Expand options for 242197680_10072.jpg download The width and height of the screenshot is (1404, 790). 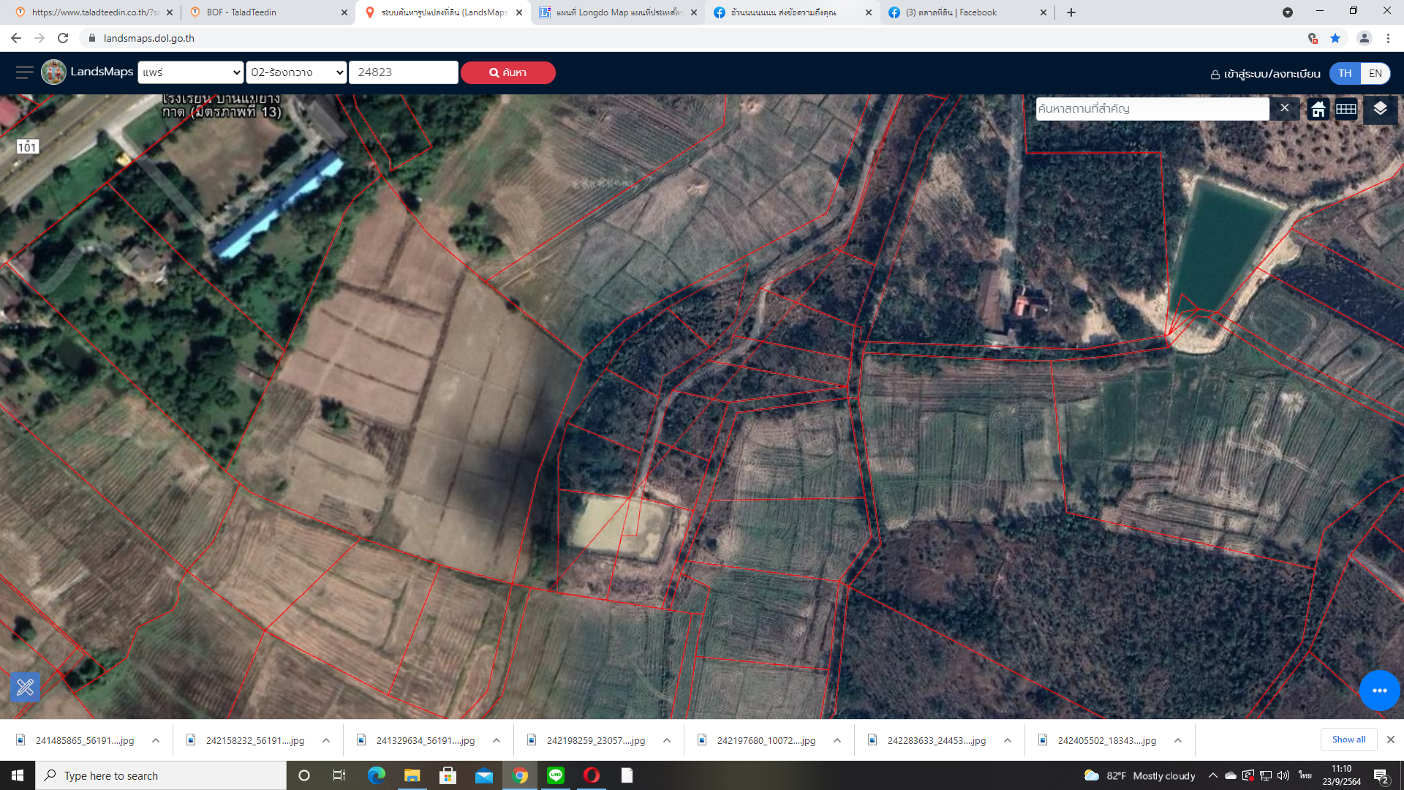point(837,740)
